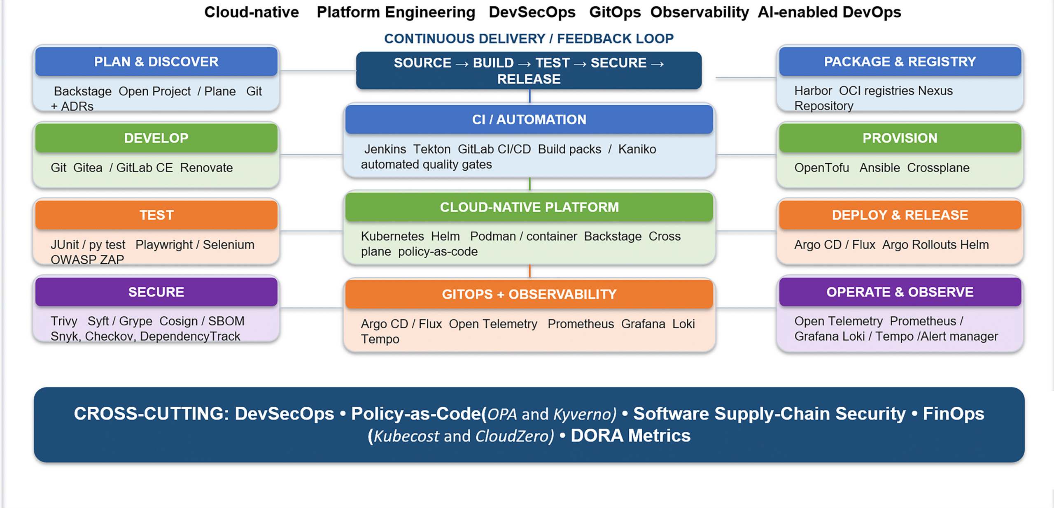Click Kubernetes in Cloud-Native Platform

point(392,237)
